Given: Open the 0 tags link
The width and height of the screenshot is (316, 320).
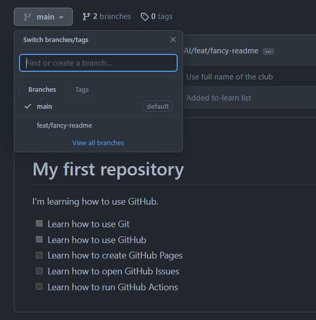Looking at the screenshot, I should 157,16.
